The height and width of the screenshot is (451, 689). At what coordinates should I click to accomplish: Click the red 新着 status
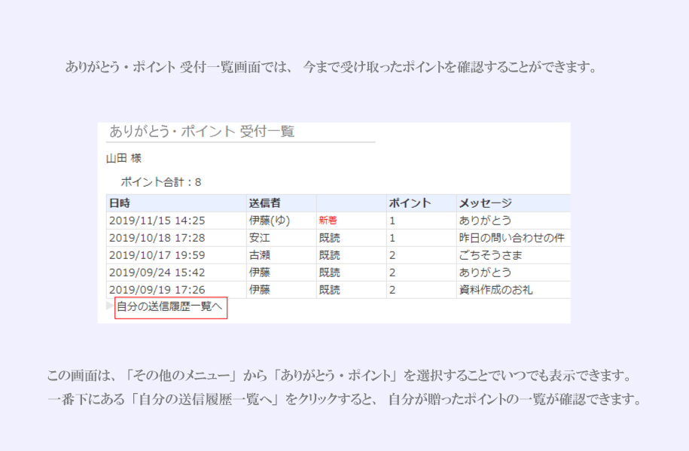328,221
